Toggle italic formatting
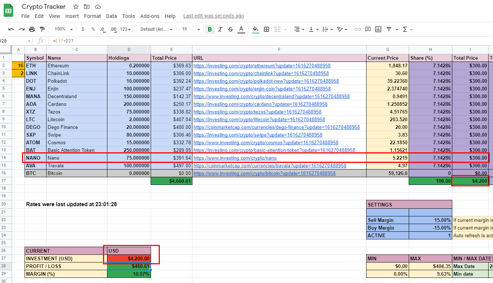Screen dimensions: 493x283 tap(220, 29)
